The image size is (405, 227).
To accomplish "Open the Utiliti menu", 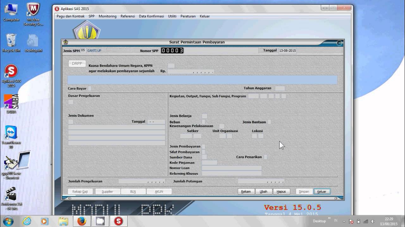I will pos(172,16).
